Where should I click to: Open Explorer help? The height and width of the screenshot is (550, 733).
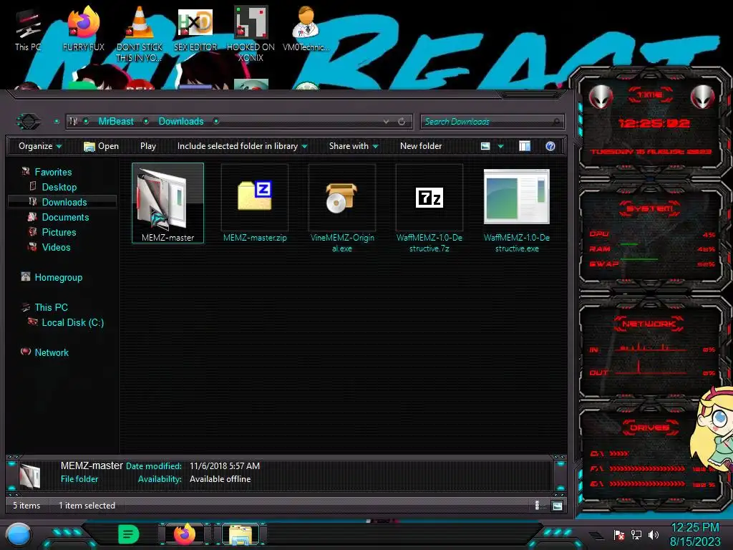pos(550,146)
